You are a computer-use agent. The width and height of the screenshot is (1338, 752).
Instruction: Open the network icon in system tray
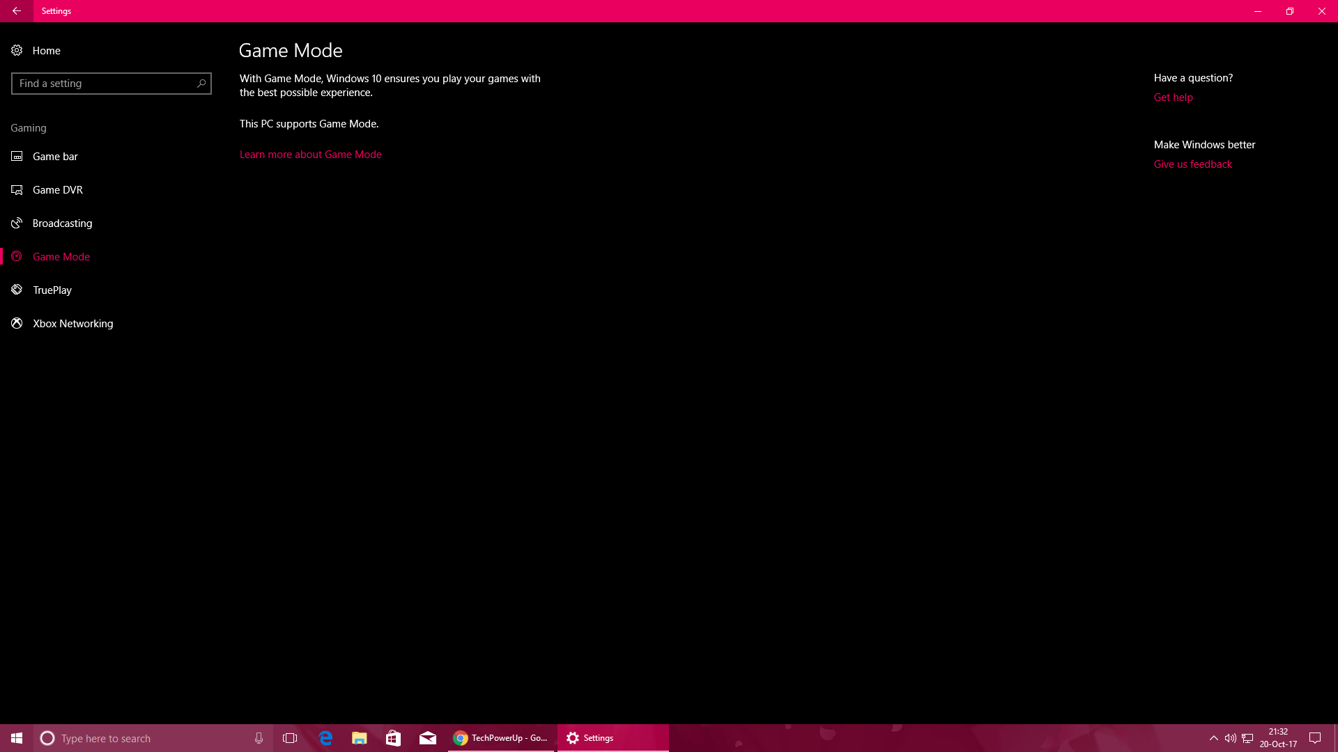pyautogui.click(x=1247, y=738)
